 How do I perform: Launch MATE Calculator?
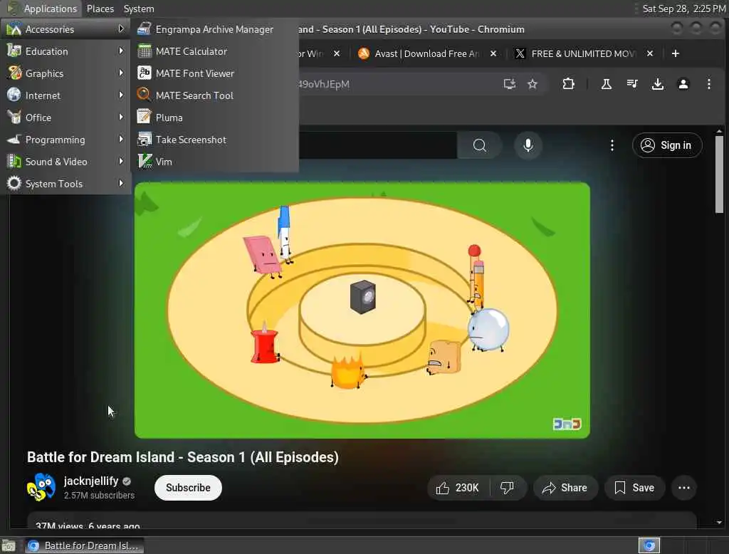pos(214,51)
